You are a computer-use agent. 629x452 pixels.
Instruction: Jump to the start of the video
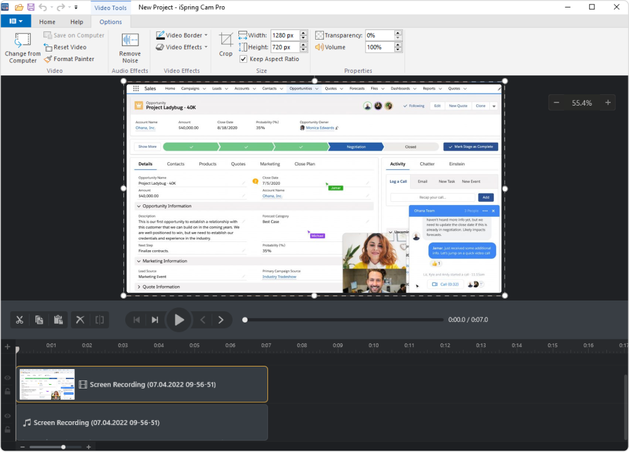tap(136, 319)
